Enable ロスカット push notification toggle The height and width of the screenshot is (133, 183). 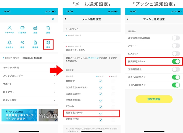[x=176, y=54]
